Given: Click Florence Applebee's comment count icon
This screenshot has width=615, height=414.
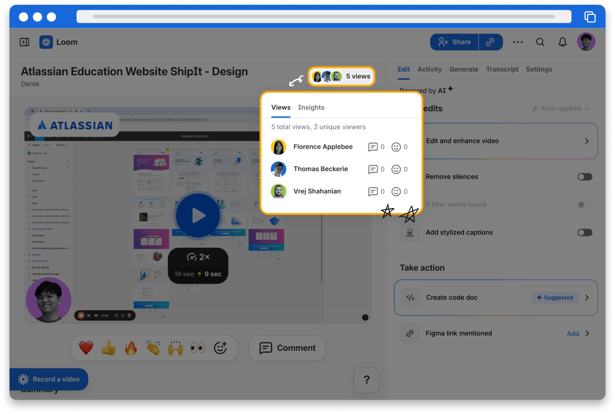Looking at the screenshot, I should (x=373, y=147).
